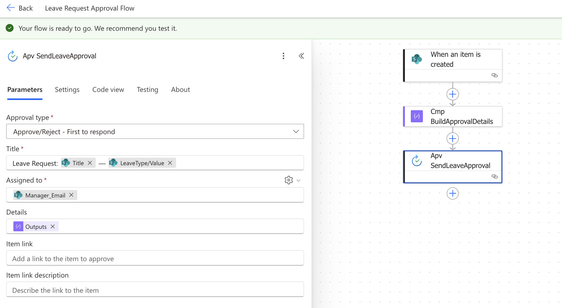
Task: Click Back to exit the flow editor
Action: click(20, 8)
